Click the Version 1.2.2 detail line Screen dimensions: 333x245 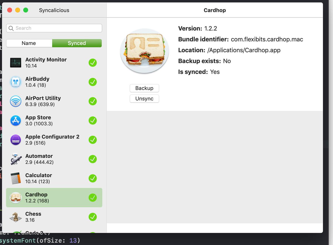pos(198,28)
